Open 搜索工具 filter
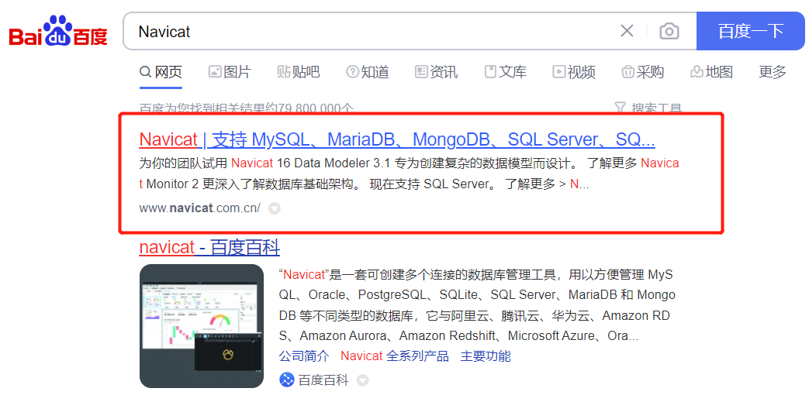Screen dimensions: 809x402 tap(648, 108)
